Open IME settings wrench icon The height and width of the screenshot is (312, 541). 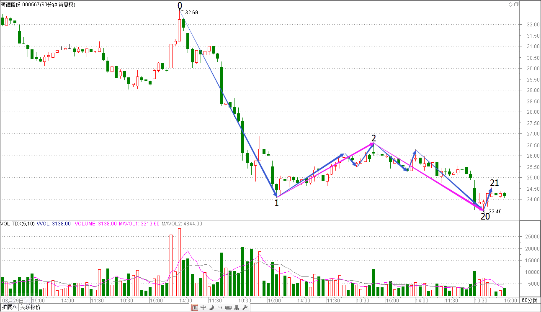tap(245, 308)
